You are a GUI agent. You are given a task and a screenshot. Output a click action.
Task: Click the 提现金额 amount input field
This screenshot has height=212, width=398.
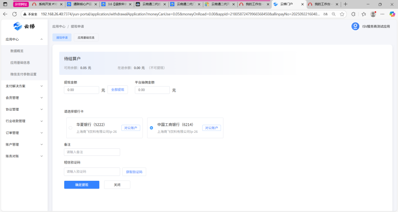tap(82, 90)
